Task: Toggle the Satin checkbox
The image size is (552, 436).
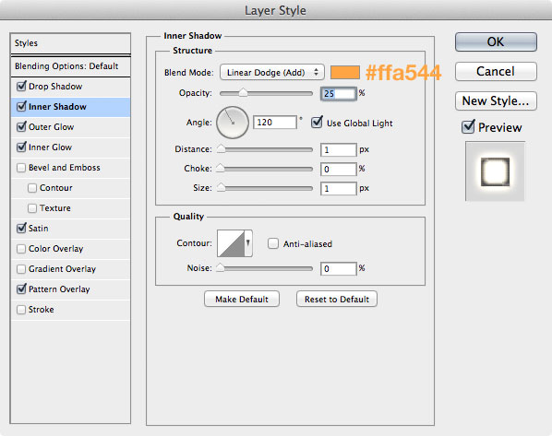Action: click(21, 229)
